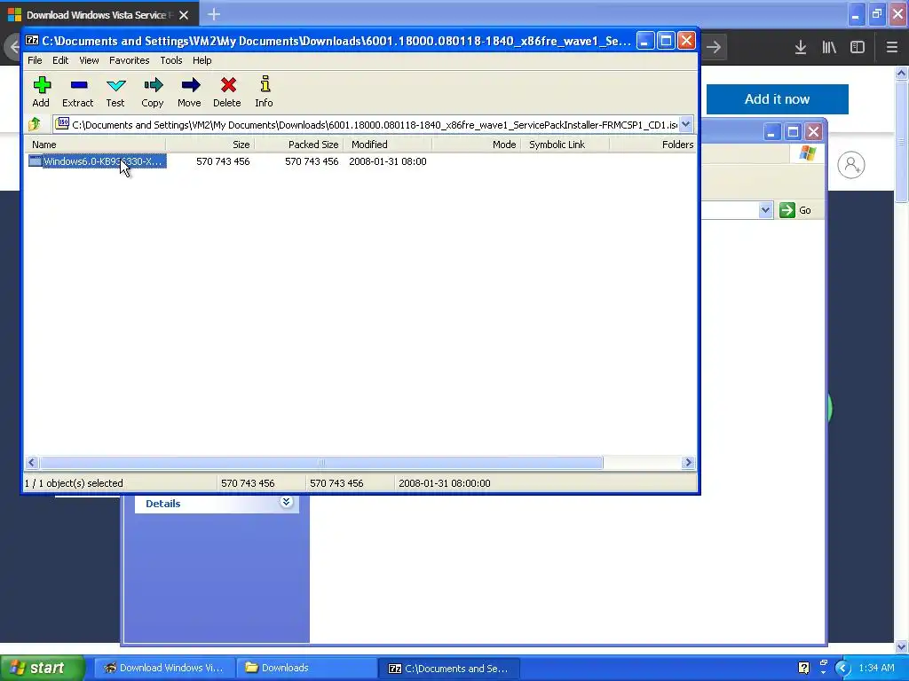
Task: Click the Windows start button
Action: 43,668
